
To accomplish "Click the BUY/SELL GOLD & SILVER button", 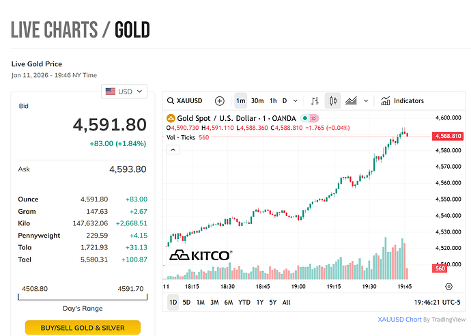I will pyautogui.click(x=83, y=328).
